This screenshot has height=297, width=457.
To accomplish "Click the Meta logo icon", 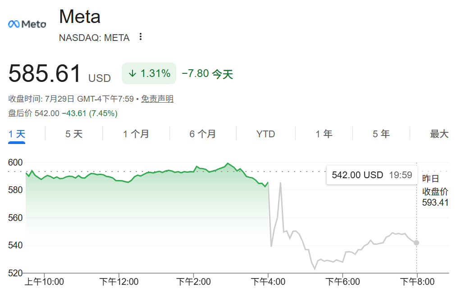I will tap(27, 24).
